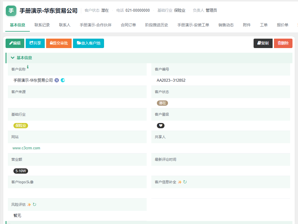Duplicate the record with 复制
The width and height of the screenshot is (298, 224).
click(263, 43)
